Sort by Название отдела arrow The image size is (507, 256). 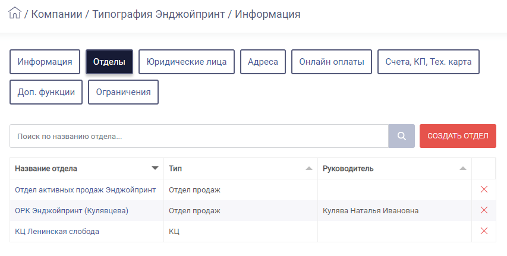tap(155, 168)
